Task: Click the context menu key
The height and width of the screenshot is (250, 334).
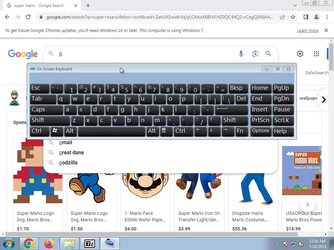Action: [x=166, y=132]
